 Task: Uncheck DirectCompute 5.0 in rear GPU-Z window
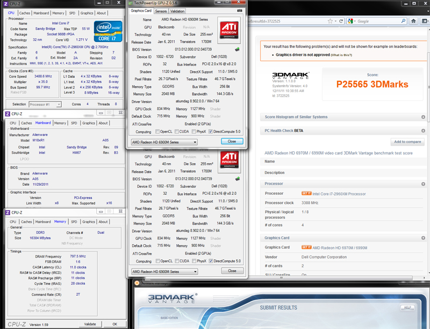point(211,261)
